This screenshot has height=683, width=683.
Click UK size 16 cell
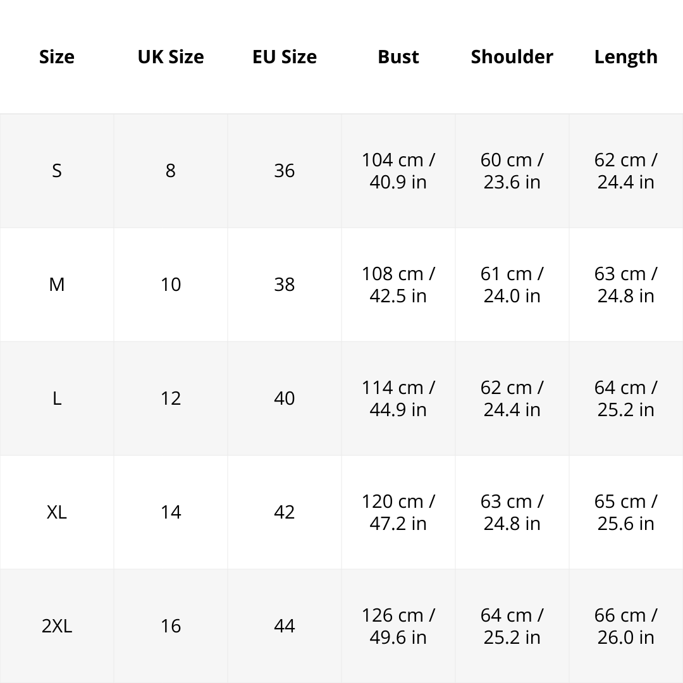coord(171,626)
